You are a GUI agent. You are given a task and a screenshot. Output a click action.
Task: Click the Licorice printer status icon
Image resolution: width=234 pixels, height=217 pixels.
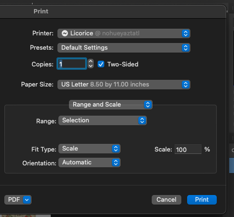coord(65,33)
